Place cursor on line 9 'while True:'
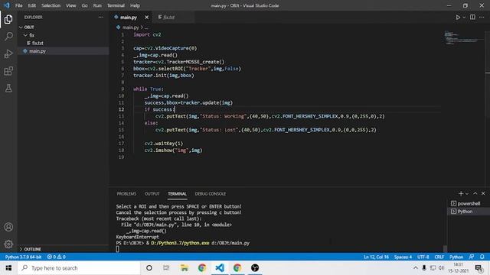 [149, 89]
